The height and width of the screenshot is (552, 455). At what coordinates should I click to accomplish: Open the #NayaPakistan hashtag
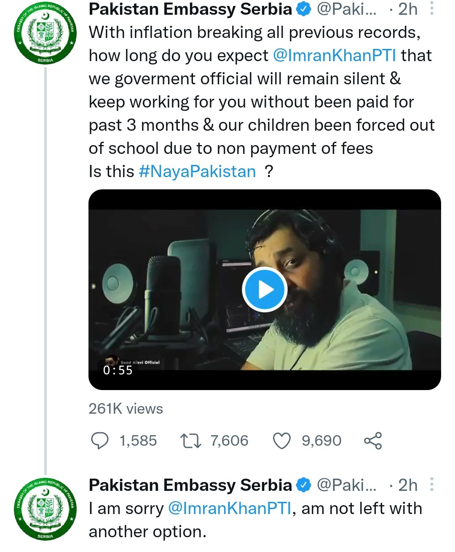click(x=197, y=172)
